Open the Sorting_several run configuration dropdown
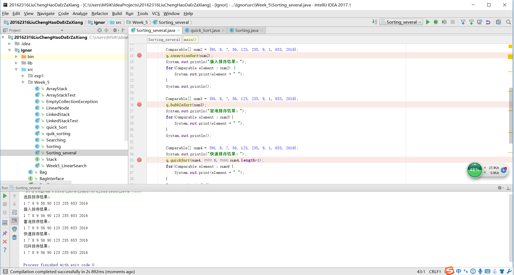 (x=401, y=22)
